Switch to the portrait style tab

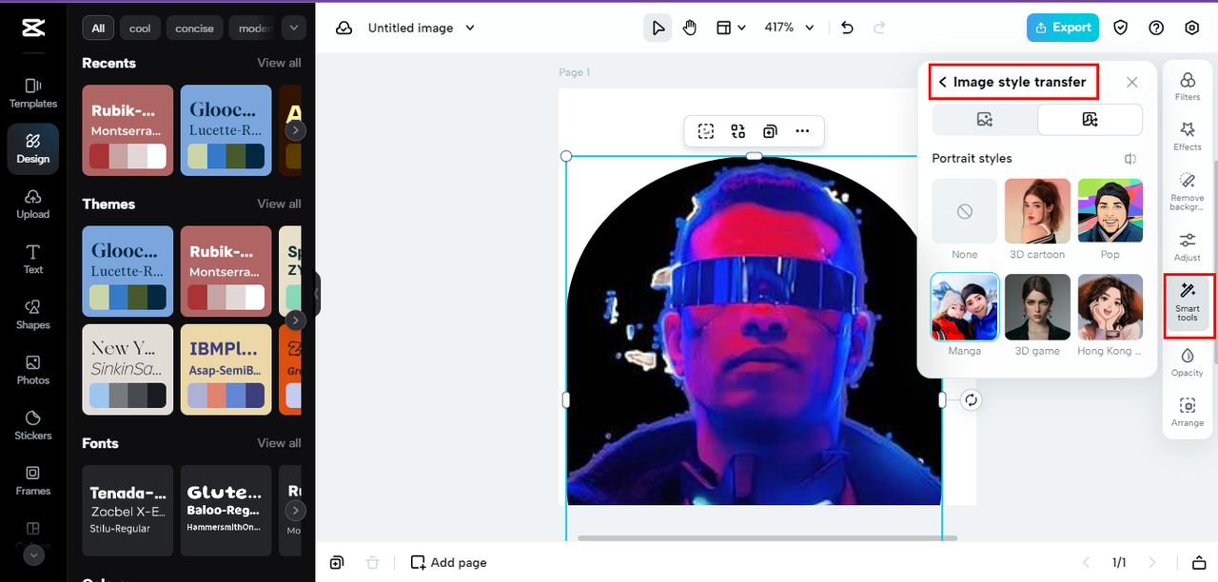coord(1090,120)
